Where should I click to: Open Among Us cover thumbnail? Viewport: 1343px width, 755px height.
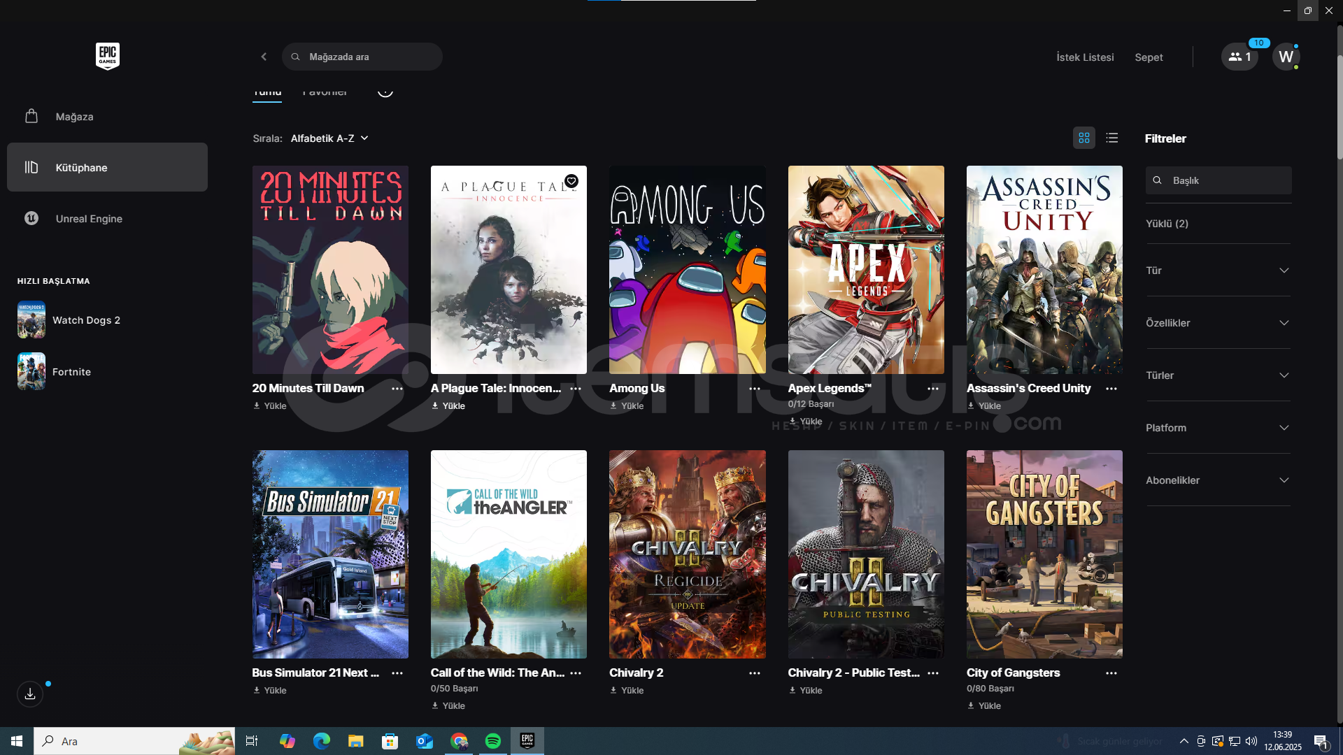(x=687, y=270)
